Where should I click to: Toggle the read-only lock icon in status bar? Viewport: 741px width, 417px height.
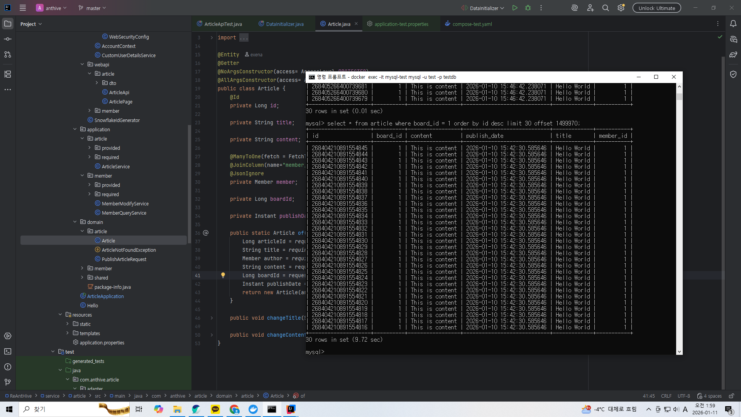pyautogui.click(x=731, y=396)
